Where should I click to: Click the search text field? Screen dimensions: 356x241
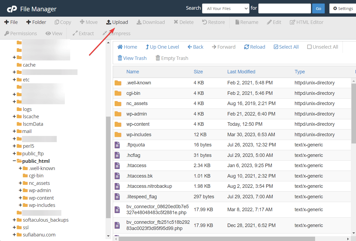click(x=284, y=8)
